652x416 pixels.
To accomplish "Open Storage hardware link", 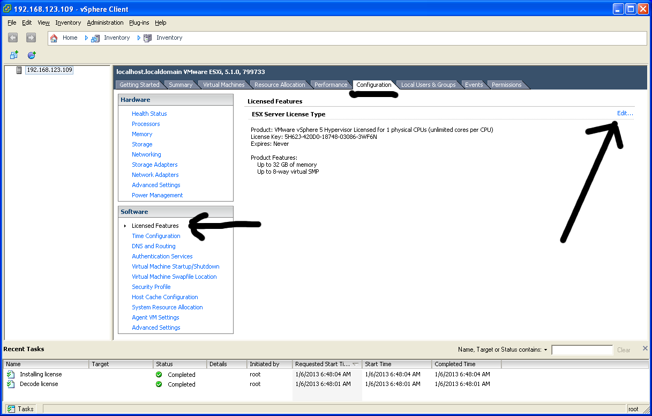I will point(142,144).
